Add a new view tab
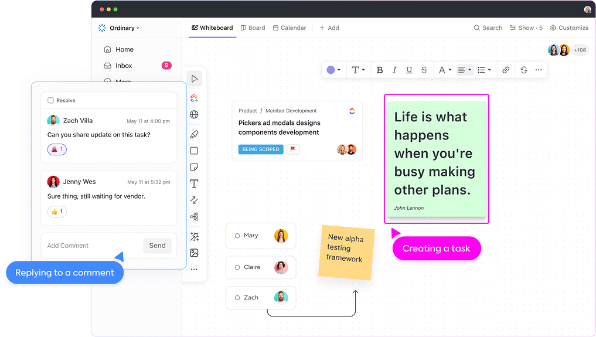The height and width of the screenshot is (337, 596). click(329, 28)
